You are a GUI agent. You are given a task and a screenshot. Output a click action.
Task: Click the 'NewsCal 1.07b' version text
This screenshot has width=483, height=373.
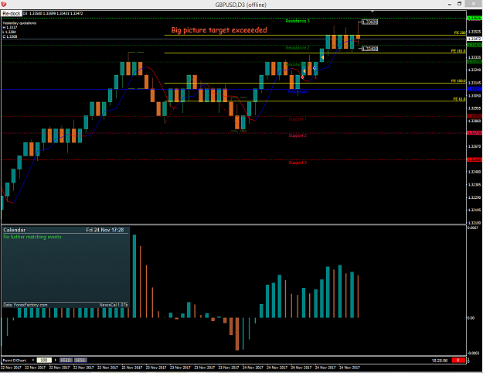click(114, 305)
